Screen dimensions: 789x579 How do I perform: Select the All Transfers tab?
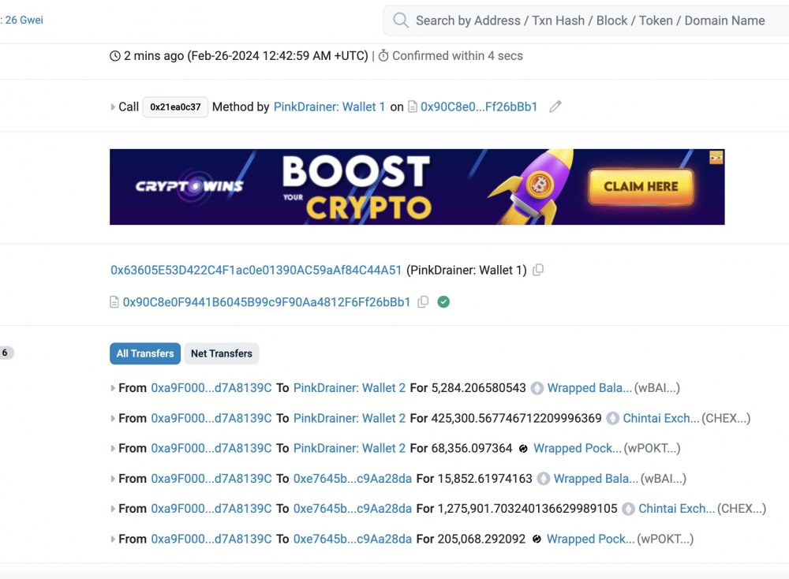(x=145, y=353)
